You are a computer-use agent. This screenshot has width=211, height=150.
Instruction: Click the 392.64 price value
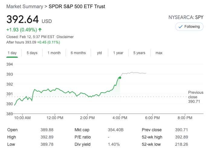tap(23, 19)
